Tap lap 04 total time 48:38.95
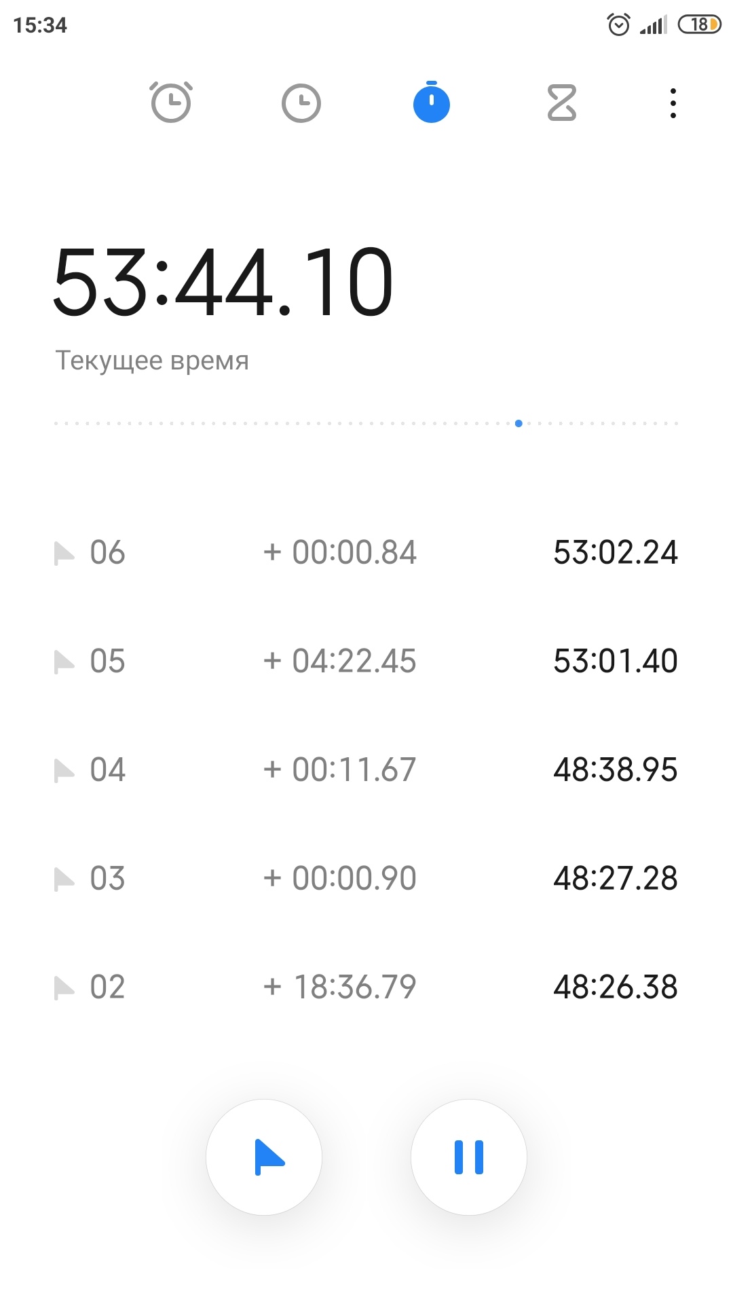This screenshot has height=1304, width=733. pos(615,769)
